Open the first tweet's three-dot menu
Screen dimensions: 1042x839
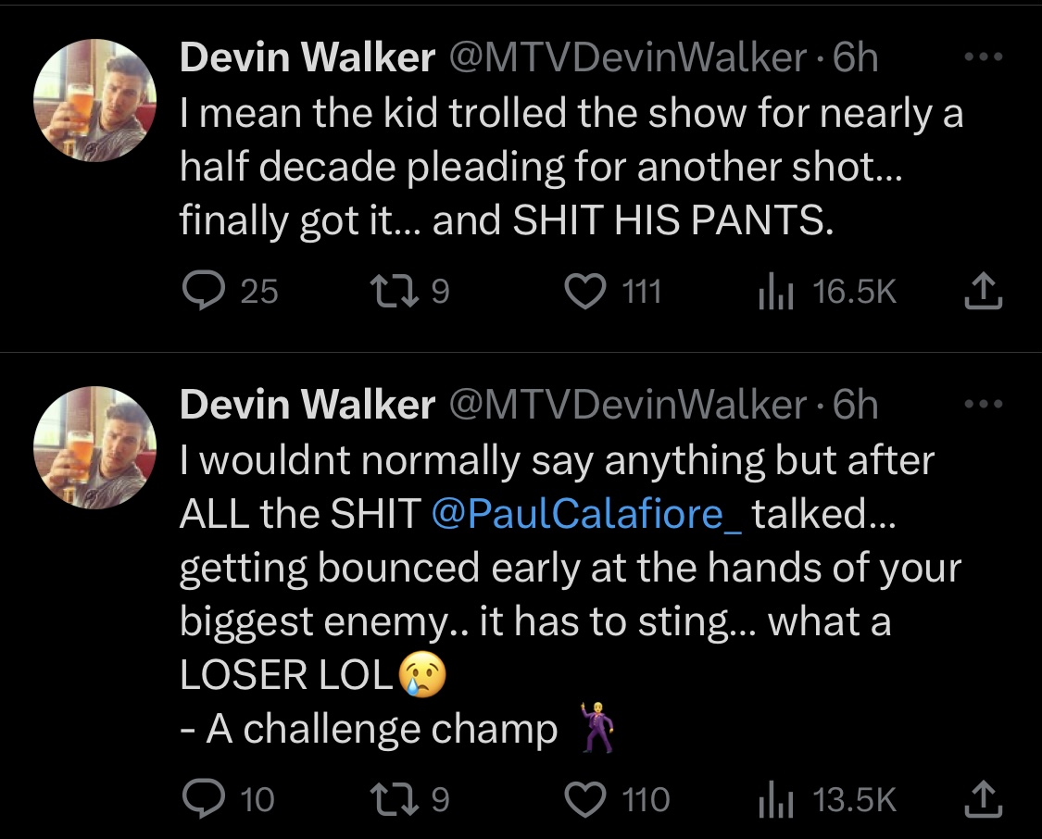tap(984, 57)
